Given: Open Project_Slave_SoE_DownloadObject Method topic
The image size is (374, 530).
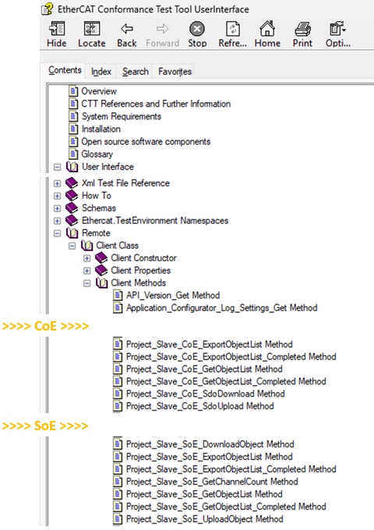Looking at the screenshot, I should click(210, 444).
